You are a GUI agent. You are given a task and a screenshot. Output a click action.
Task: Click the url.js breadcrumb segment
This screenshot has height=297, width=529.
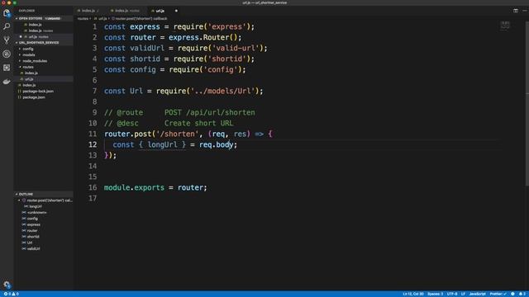[102, 19]
